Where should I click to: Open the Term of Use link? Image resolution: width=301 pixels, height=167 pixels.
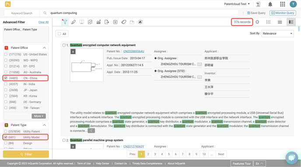click(84, 164)
